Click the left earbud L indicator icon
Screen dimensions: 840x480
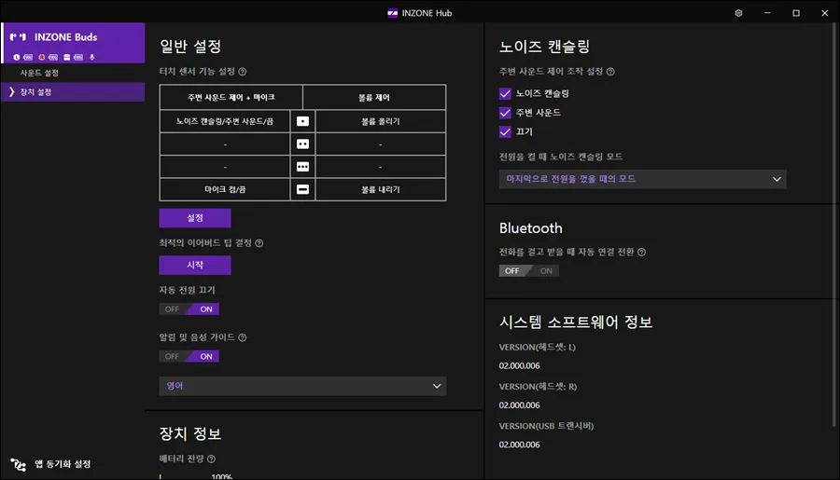[17, 57]
